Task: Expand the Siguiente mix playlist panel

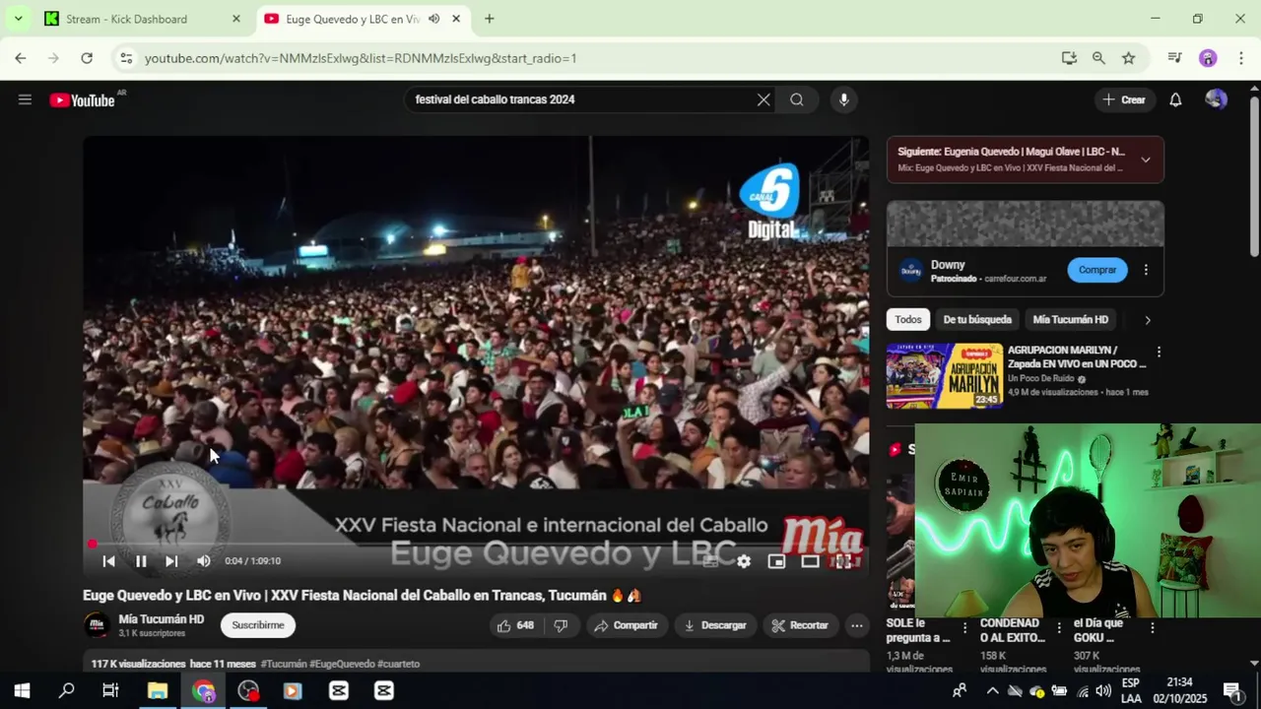Action: tap(1146, 160)
